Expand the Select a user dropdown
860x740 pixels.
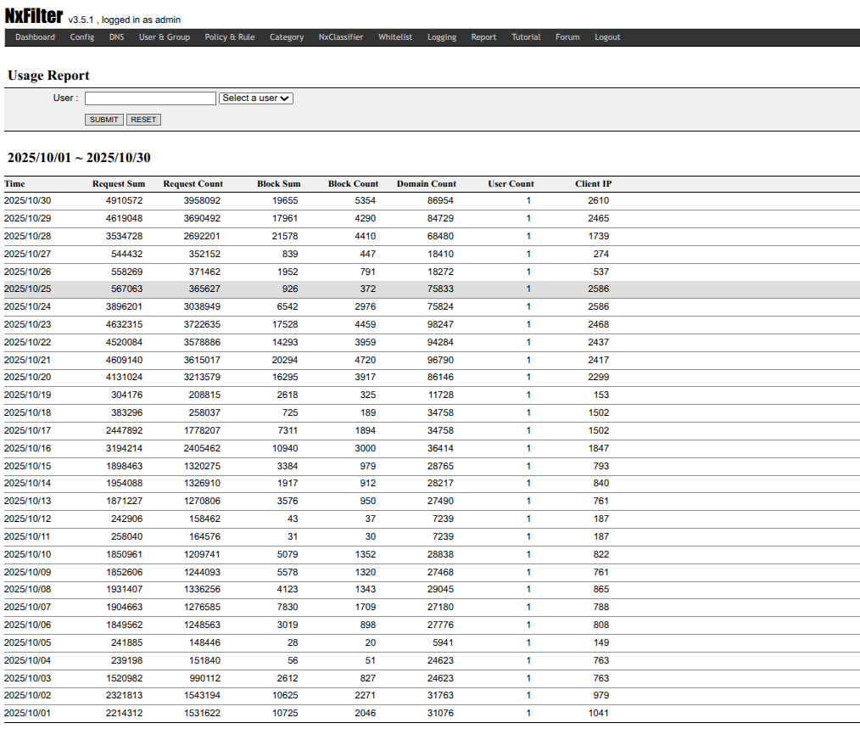pyautogui.click(x=256, y=98)
